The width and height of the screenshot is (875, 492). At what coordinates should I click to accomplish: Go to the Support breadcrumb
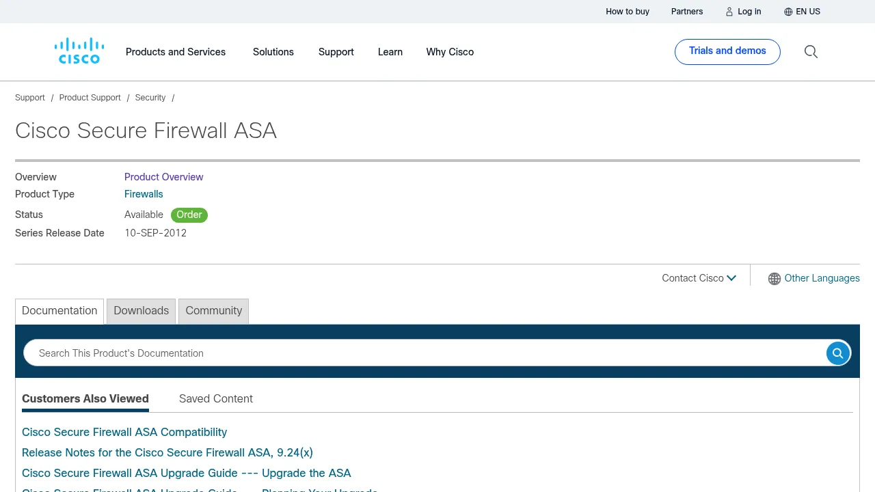[30, 98]
